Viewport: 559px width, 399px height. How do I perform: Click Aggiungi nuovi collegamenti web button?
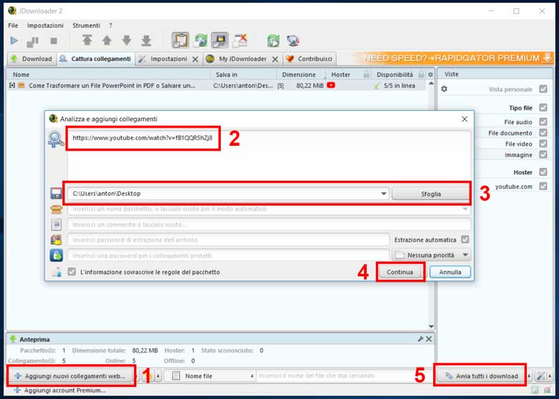71,376
